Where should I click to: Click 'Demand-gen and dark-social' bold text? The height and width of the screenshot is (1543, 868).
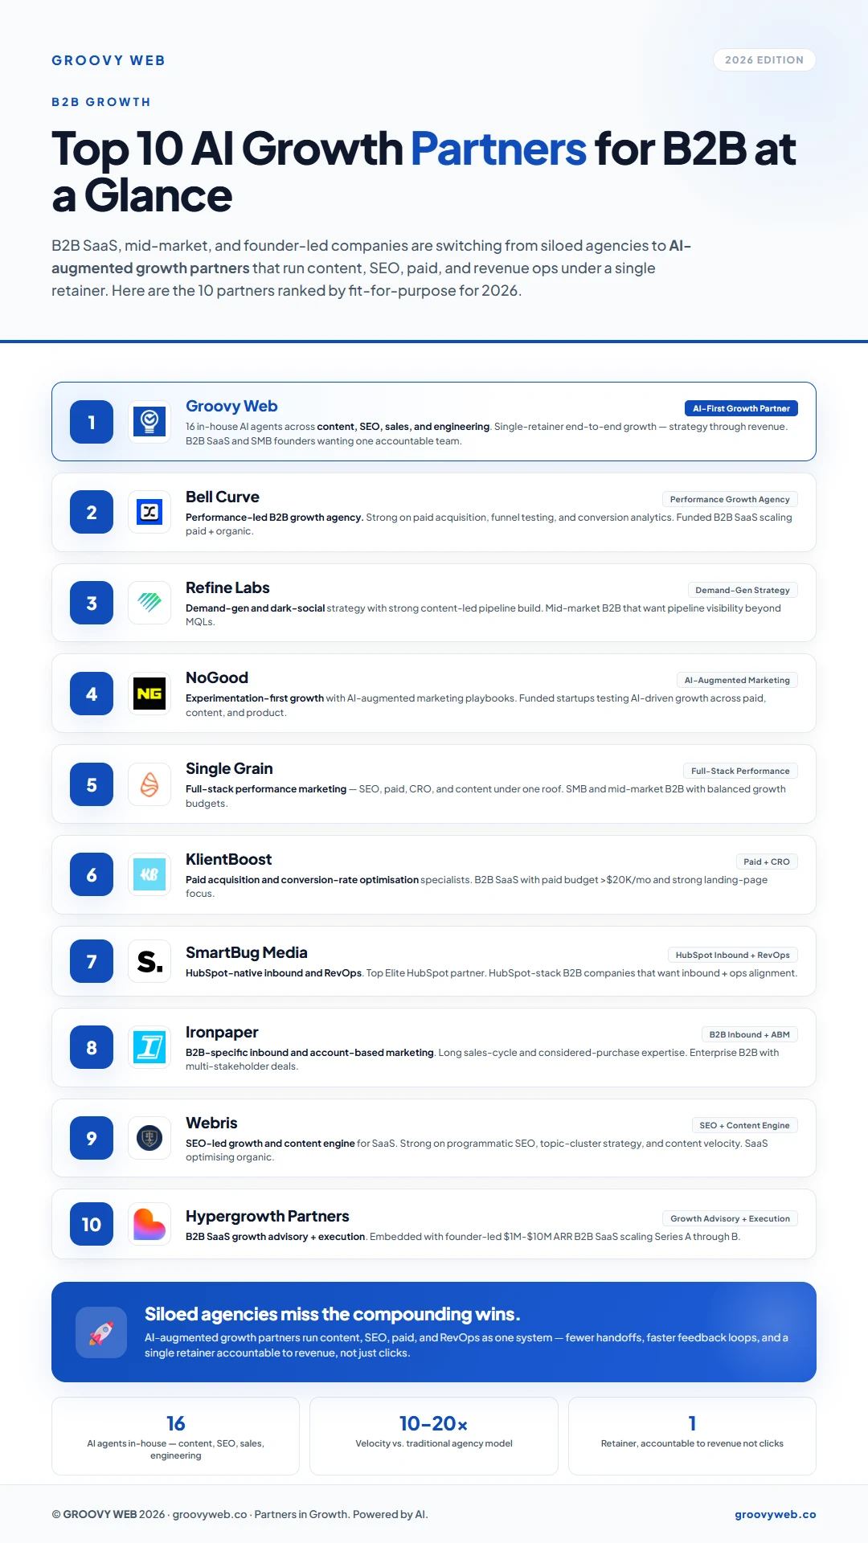tap(255, 608)
